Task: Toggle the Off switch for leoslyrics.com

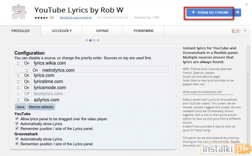Action: pos(27,94)
